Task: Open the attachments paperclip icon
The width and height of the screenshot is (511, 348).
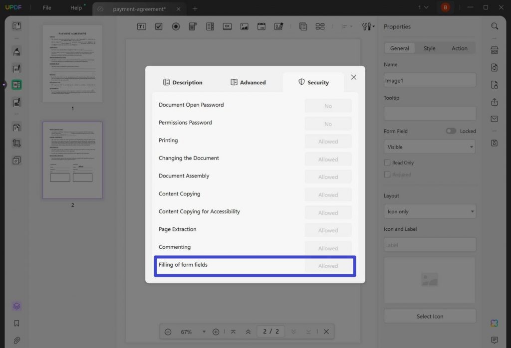Action: click(16, 341)
